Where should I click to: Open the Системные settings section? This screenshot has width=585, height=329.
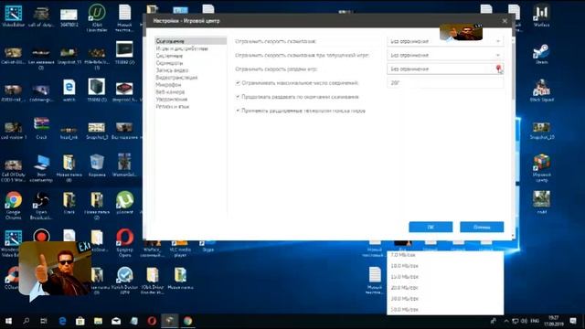(x=169, y=56)
